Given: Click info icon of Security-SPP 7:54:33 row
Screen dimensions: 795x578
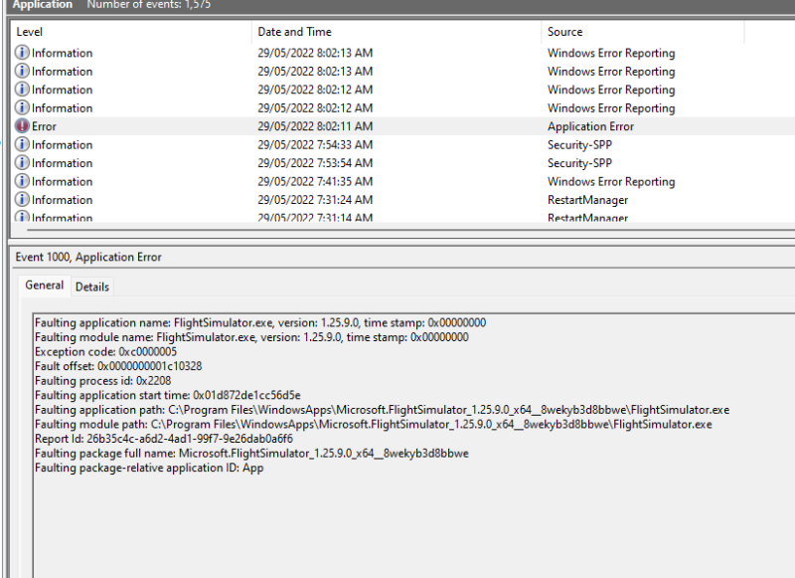Looking at the screenshot, I should tap(22, 144).
